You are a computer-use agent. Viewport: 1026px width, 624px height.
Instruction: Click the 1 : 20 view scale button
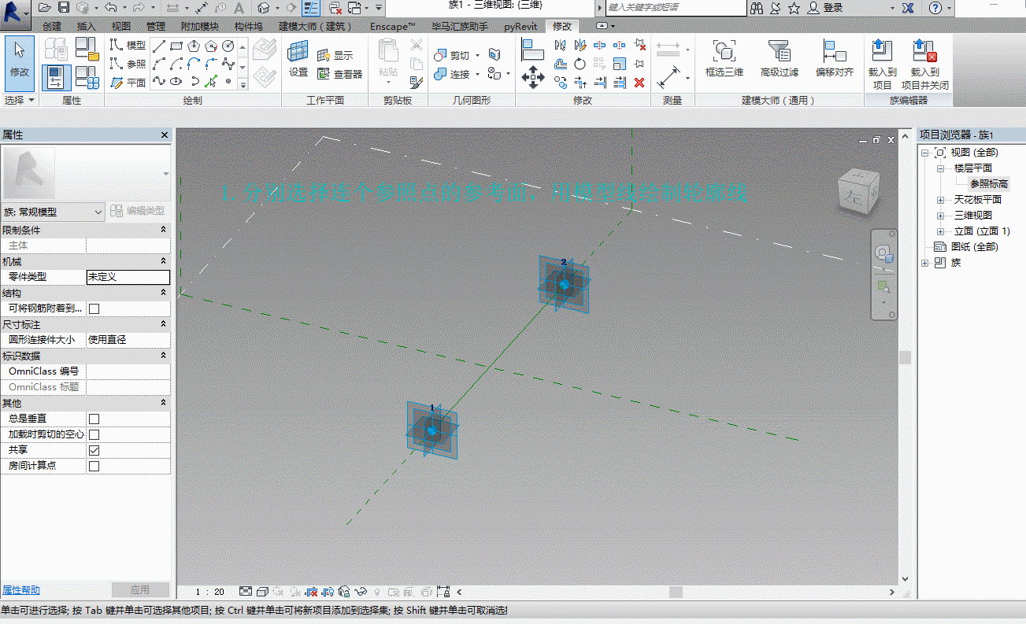tap(209, 592)
